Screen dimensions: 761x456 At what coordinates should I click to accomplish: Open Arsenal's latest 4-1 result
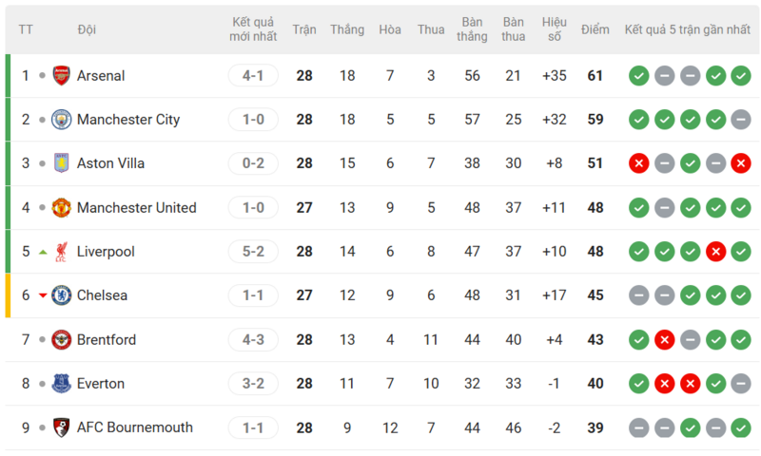(x=253, y=76)
